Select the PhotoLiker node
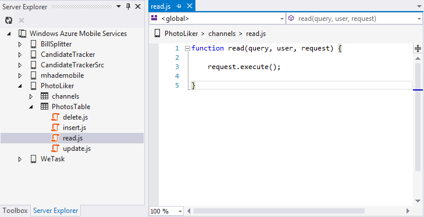This screenshot has width=424, height=217. [x=58, y=86]
